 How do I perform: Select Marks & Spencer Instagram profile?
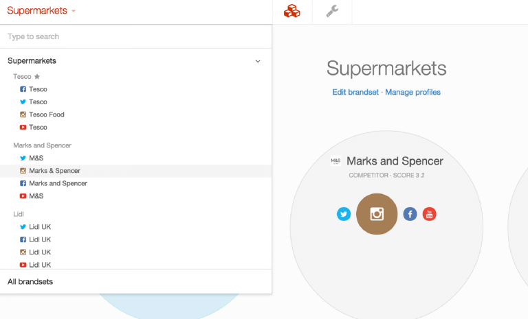tap(54, 171)
